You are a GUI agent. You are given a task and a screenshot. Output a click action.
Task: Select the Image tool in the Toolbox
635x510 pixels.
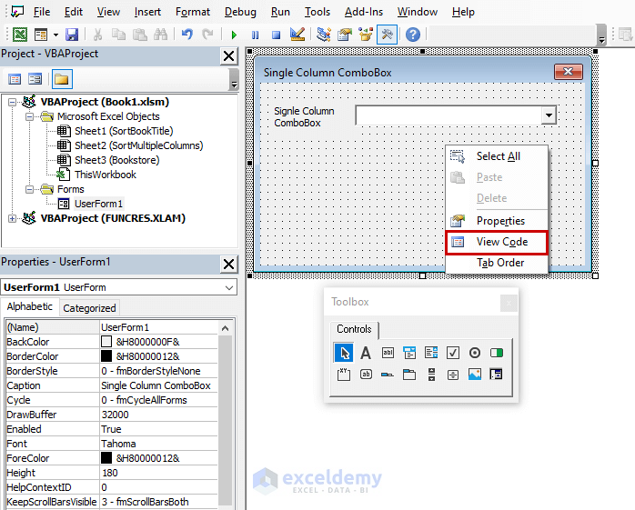475,375
